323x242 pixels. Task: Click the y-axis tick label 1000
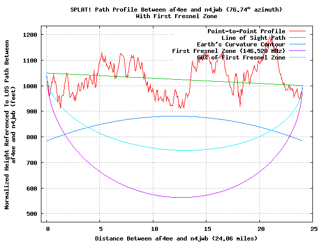30,86
